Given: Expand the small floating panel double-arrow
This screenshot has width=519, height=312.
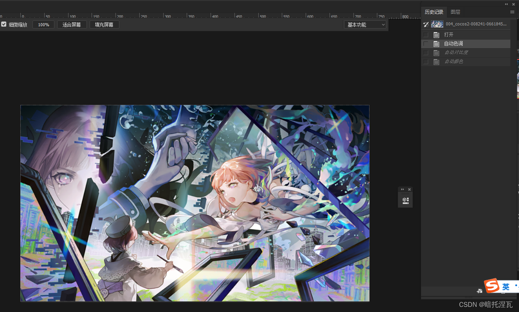Looking at the screenshot, I should pos(402,189).
